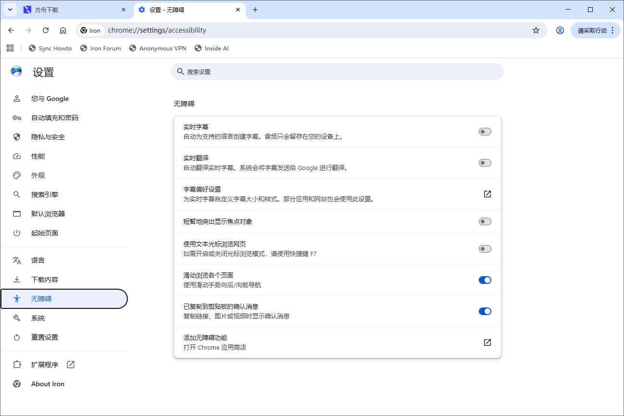The width and height of the screenshot is (624, 416).
Task: Select 无障碍 accessibility icon in sidebar
Action: click(x=17, y=298)
